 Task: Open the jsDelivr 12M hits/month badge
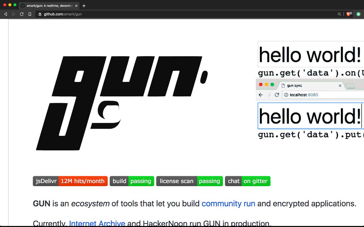[70, 181]
